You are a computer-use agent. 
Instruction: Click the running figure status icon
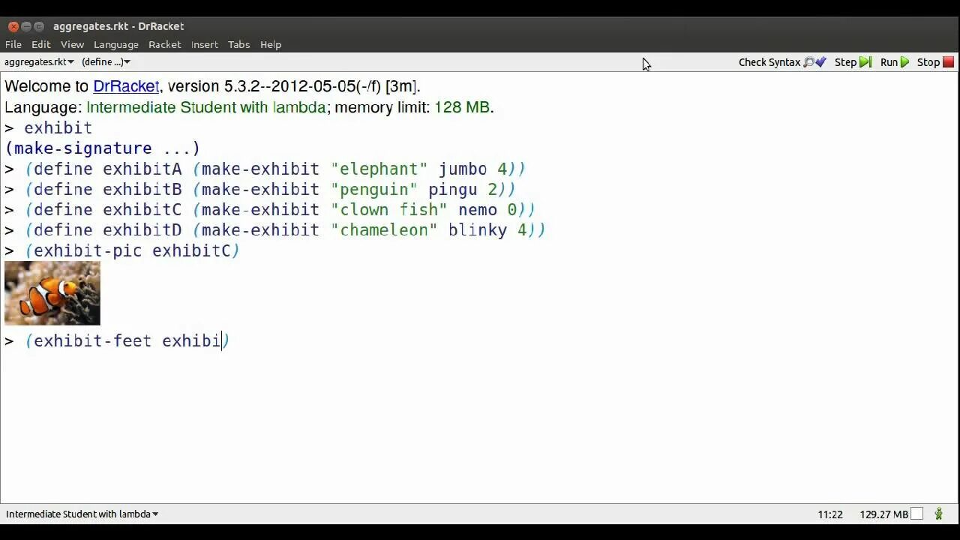tap(938, 514)
